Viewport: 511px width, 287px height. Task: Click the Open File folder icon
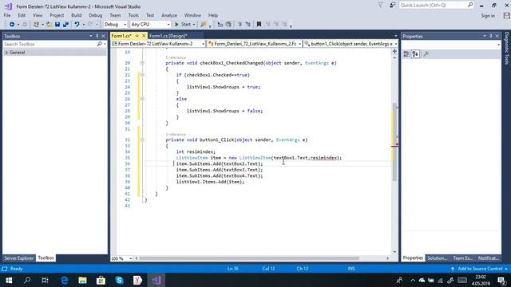(x=49, y=25)
